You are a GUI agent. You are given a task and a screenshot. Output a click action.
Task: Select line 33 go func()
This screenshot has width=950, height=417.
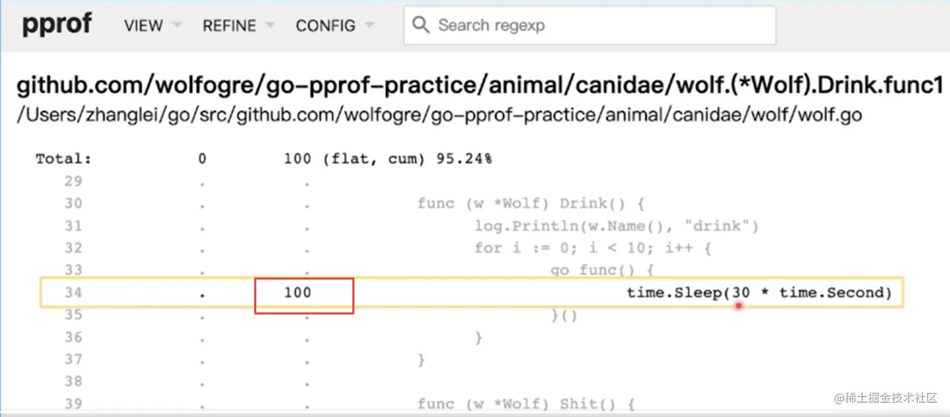(x=603, y=269)
